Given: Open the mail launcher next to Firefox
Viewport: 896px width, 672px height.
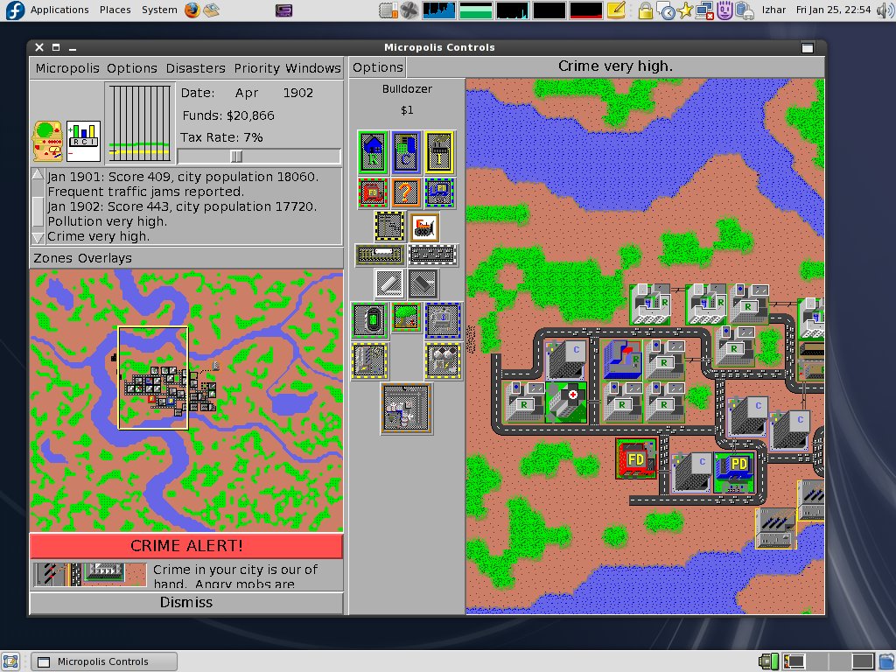Looking at the screenshot, I should click(x=212, y=10).
